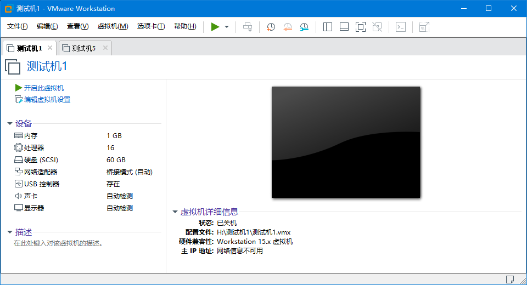527x285 pixels.
Task: Click the Workstation 15.x 虚拟机 compatibility text
Action: [x=255, y=242]
